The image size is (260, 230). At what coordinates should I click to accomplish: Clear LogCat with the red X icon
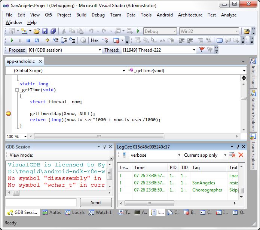pyautogui.click(x=241, y=155)
